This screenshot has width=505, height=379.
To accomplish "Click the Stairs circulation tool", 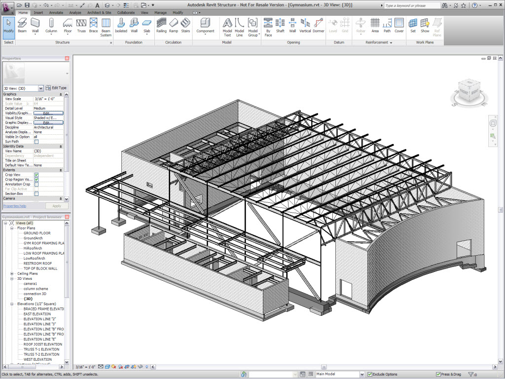I will [x=185, y=25].
